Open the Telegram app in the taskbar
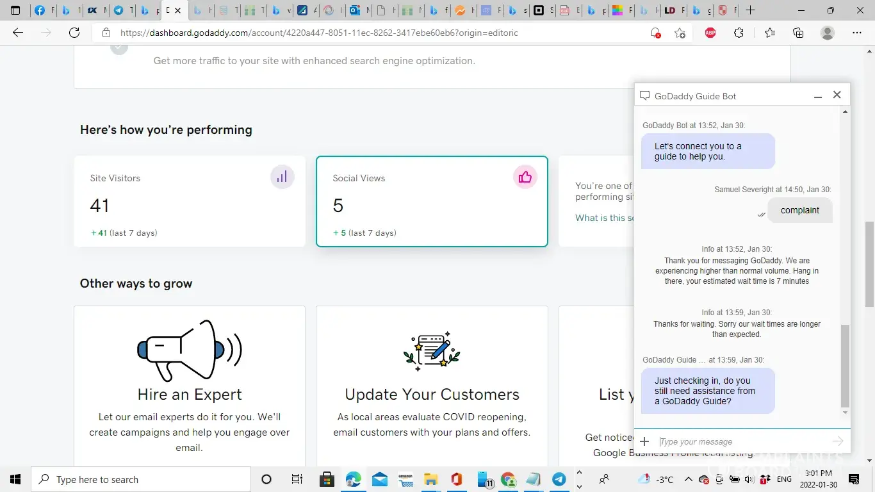 click(559, 479)
